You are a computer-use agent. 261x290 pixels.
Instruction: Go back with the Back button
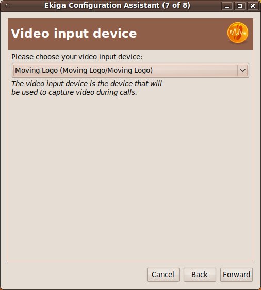200,275
